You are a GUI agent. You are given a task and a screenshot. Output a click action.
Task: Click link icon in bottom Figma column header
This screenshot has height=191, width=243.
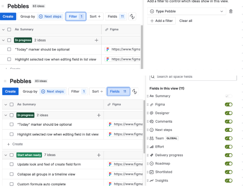click(109, 105)
